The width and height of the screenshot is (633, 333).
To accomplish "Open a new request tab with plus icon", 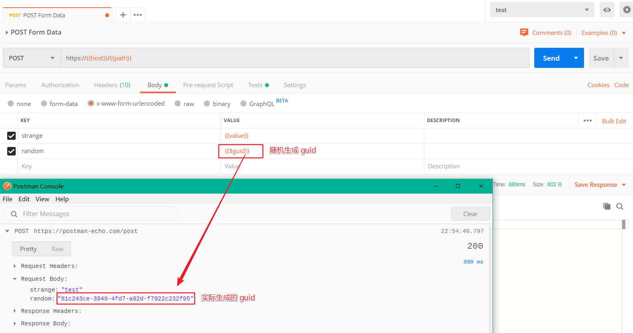I will [123, 15].
